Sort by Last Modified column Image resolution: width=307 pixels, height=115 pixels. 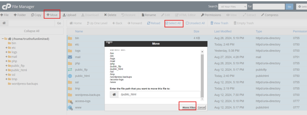223,31
